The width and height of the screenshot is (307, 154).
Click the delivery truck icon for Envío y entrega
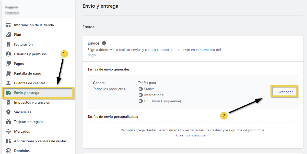[x=9, y=93]
